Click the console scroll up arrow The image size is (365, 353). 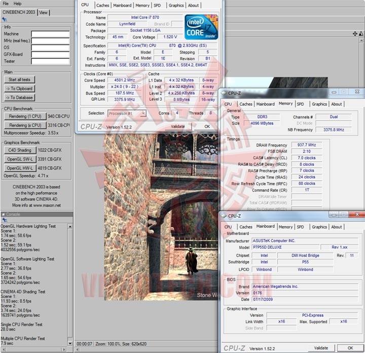coord(70,226)
